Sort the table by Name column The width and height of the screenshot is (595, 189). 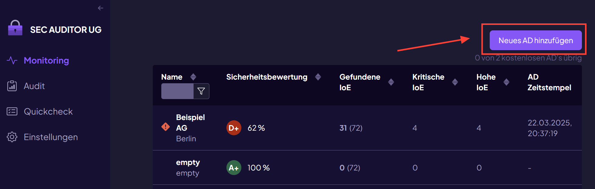click(x=193, y=77)
